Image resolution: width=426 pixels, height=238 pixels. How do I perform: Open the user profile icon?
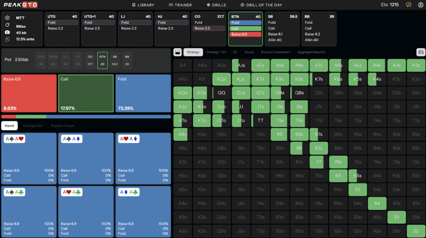pyautogui.click(x=421, y=5)
